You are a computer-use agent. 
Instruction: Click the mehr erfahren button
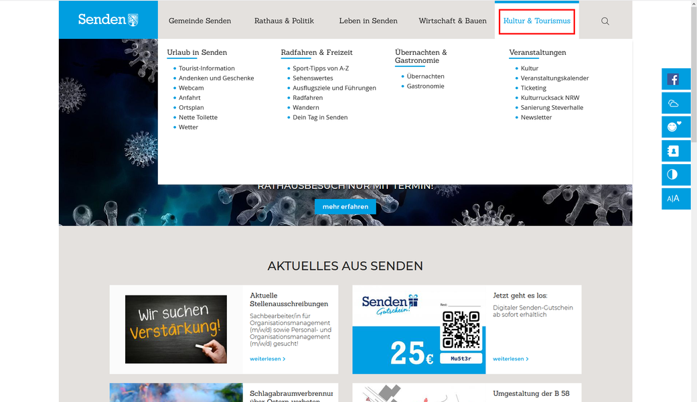pyautogui.click(x=345, y=206)
